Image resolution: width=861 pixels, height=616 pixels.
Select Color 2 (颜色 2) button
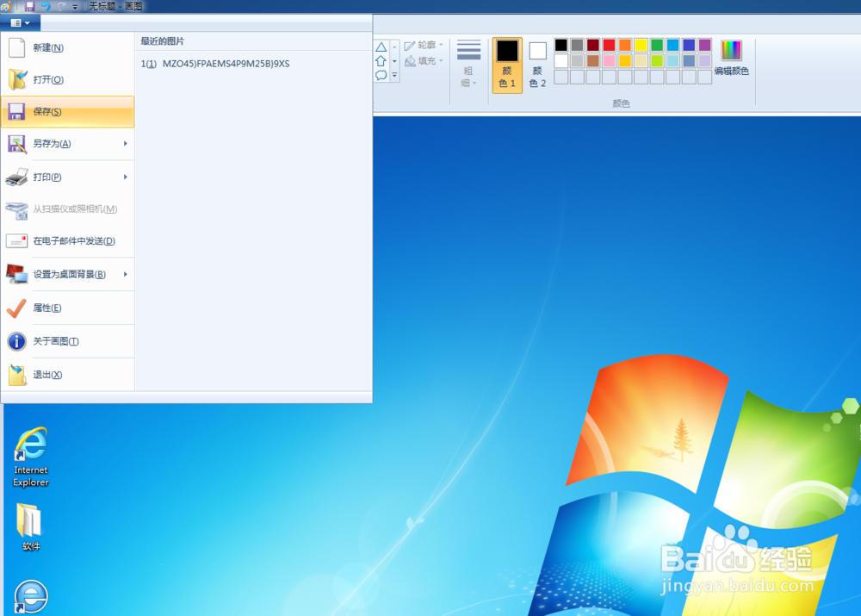(537, 65)
